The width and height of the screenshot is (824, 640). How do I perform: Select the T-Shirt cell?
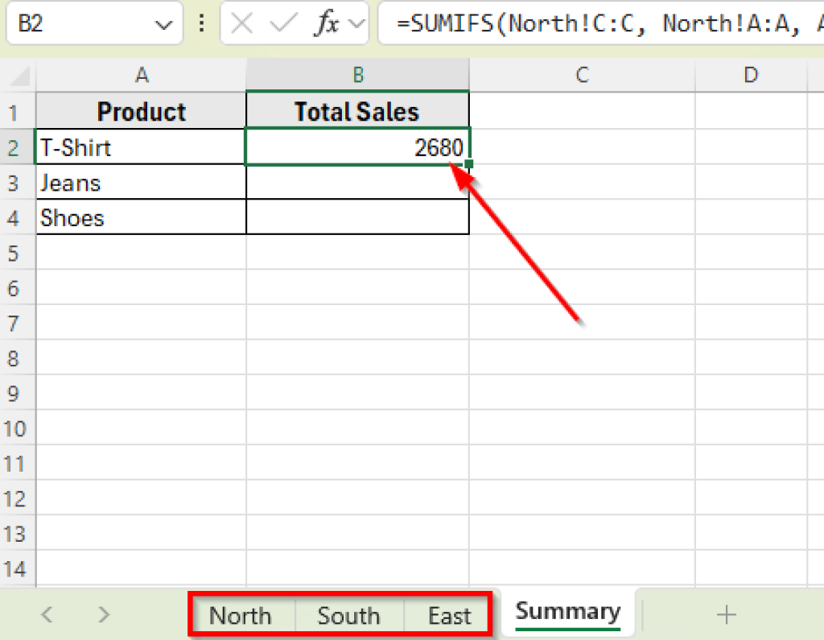click(x=141, y=147)
